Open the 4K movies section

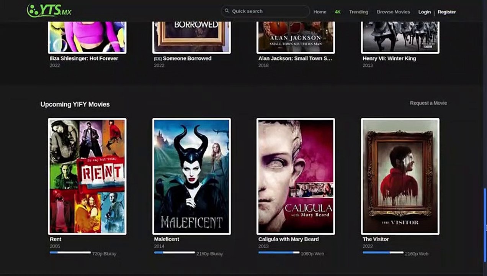tap(338, 12)
